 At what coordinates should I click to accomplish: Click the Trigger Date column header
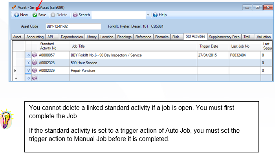click(213, 46)
